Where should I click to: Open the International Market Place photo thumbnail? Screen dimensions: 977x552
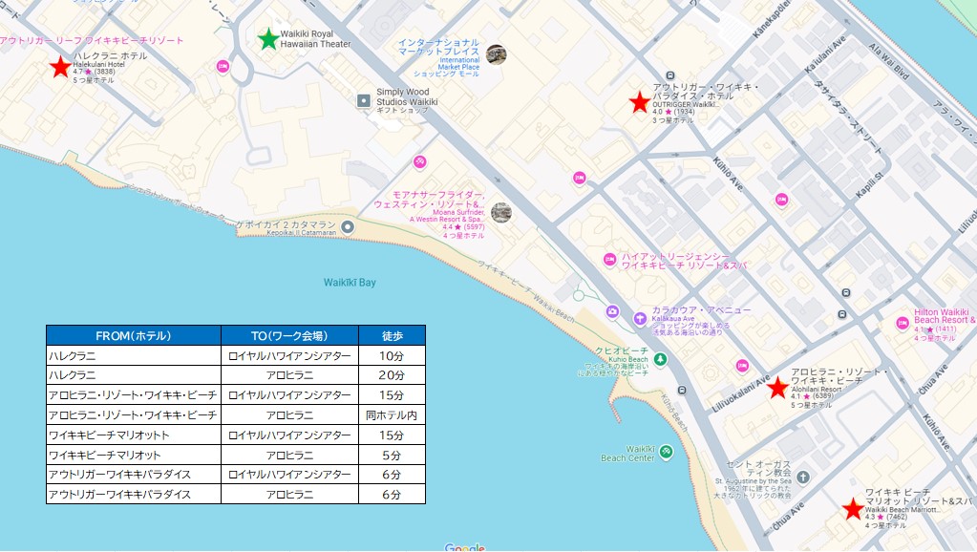click(x=496, y=54)
